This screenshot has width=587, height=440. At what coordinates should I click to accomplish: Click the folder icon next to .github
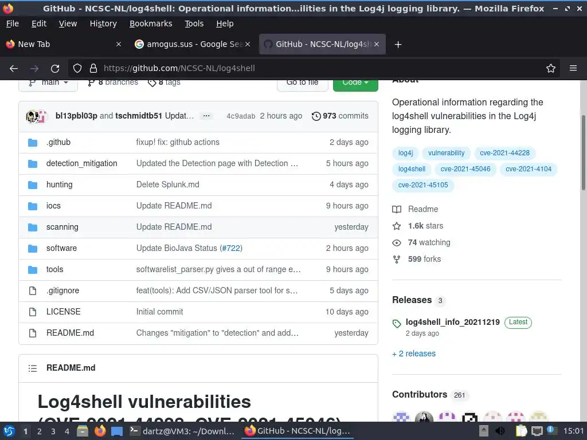[x=33, y=143]
